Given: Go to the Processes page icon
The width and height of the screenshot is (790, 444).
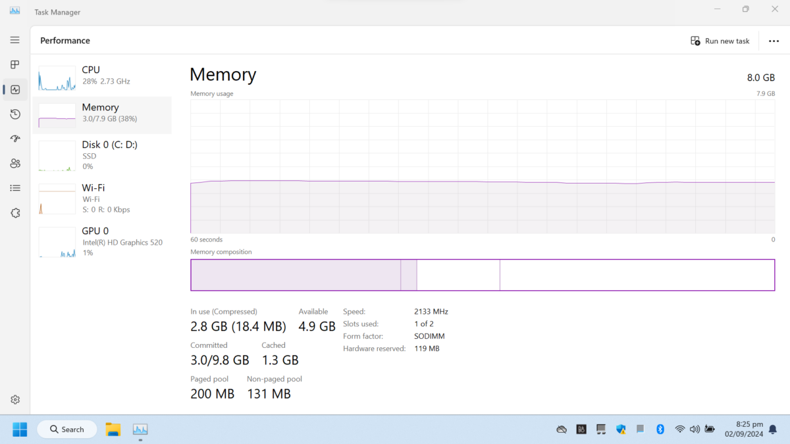Looking at the screenshot, I should (x=15, y=64).
